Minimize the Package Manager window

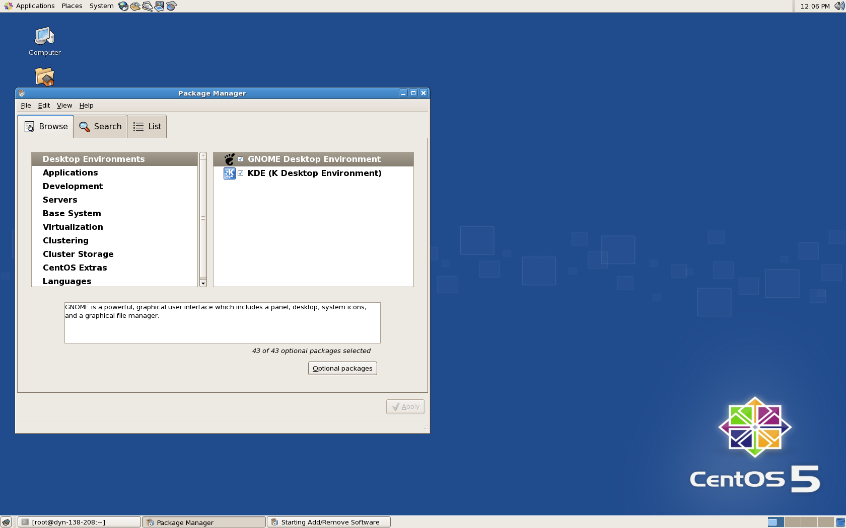403,93
